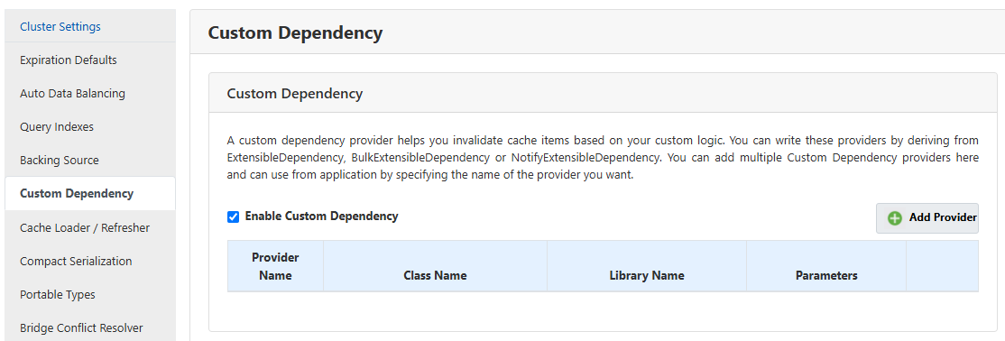Click the Library Name column header

647,276
